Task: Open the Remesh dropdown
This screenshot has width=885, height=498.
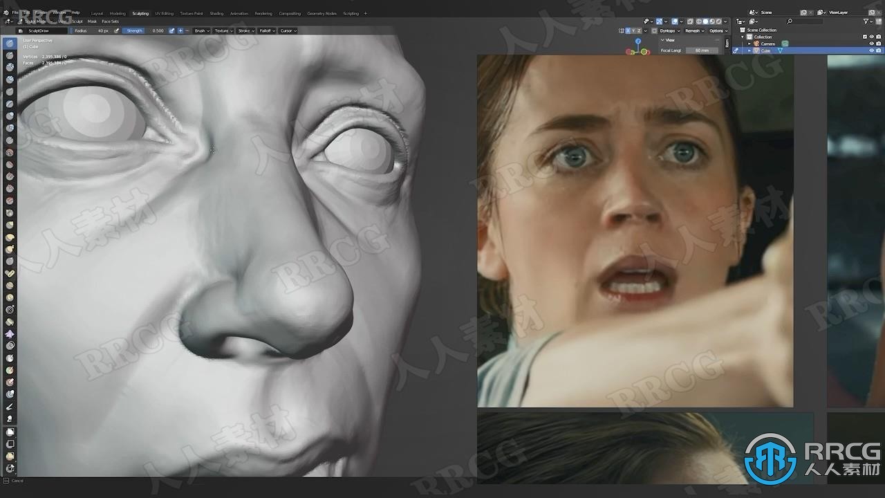Action: 694,31
